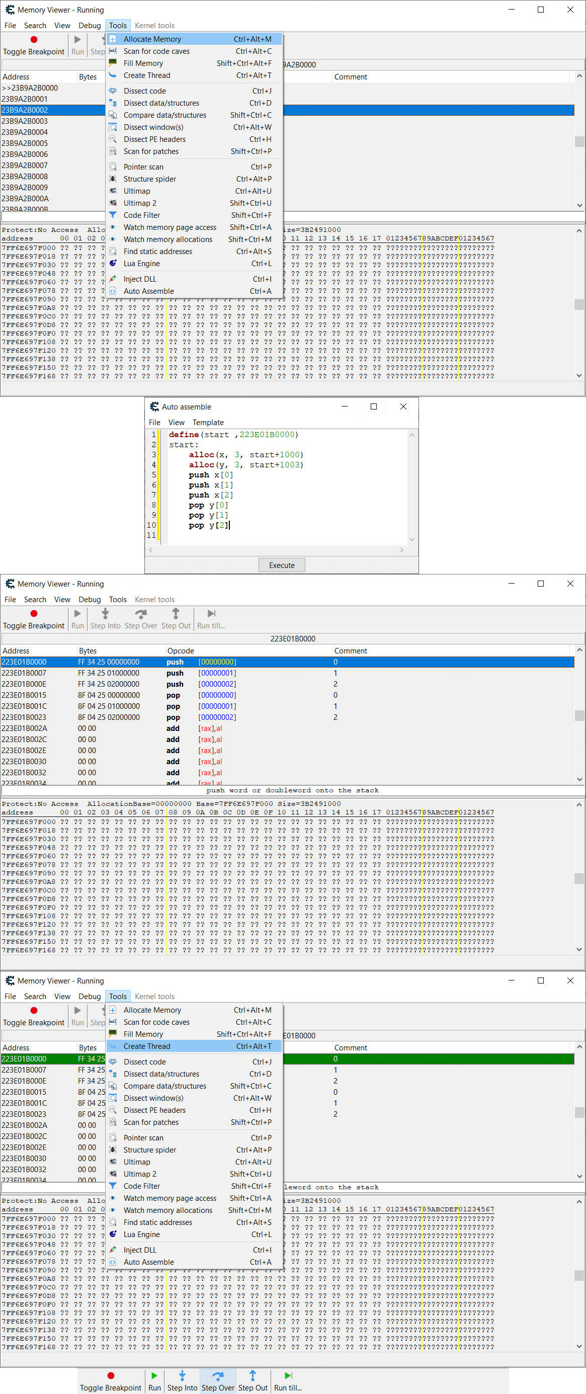This screenshot has width=586, height=1394.
Task: Click the greyed-out Step Into toolbar icon
Action: coord(105,614)
